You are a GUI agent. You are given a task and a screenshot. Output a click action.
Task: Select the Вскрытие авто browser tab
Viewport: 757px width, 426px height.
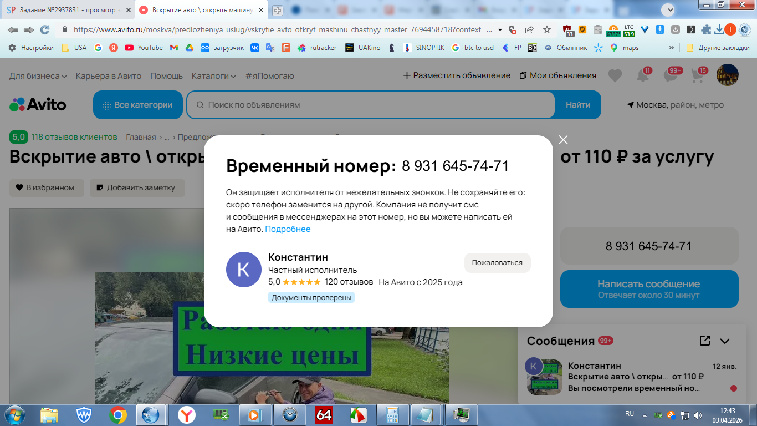pos(202,10)
